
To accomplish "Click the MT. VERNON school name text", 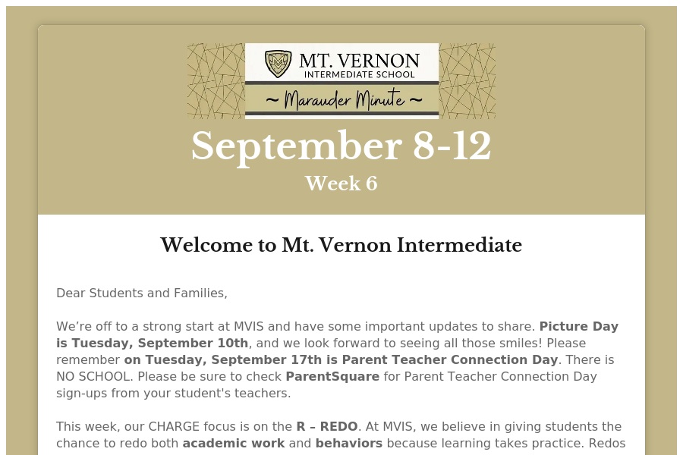I will (359, 60).
